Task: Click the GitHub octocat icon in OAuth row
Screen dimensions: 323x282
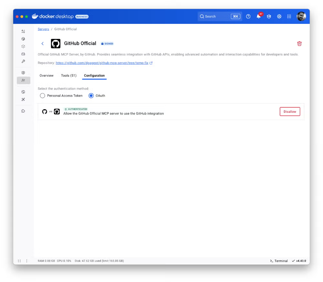Action: pos(45,112)
